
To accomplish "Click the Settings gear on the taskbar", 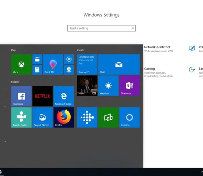I will [x=0, y=172].
